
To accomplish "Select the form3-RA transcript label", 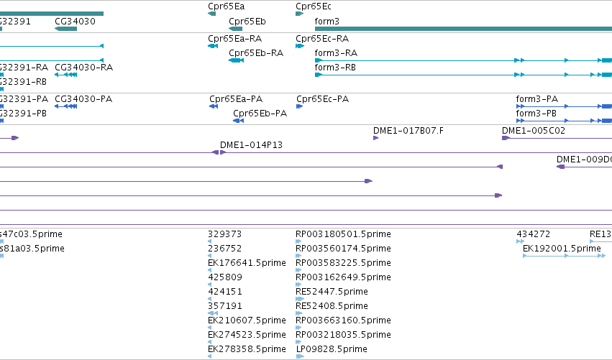I will 336,53.
